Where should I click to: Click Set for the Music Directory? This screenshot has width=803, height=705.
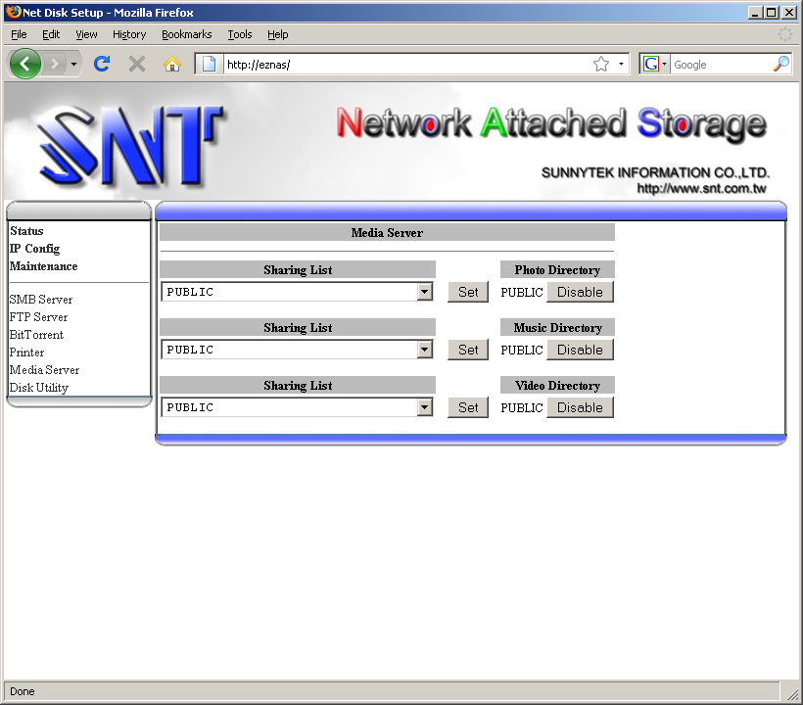[468, 350]
